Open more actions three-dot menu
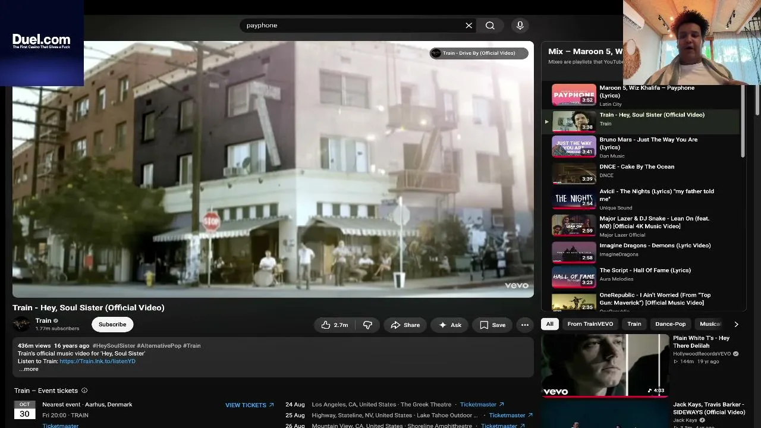Screen dimensions: 761x428 525,325
